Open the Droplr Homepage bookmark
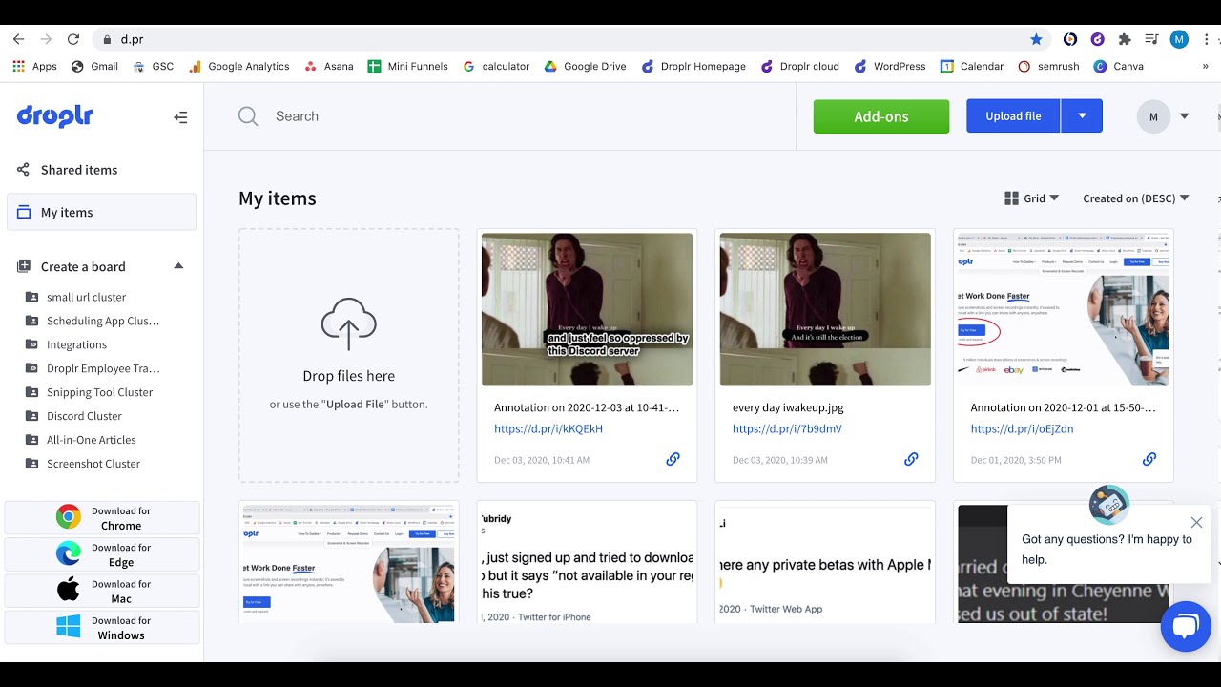The image size is (1221, 687). click(x=693, y=67)
